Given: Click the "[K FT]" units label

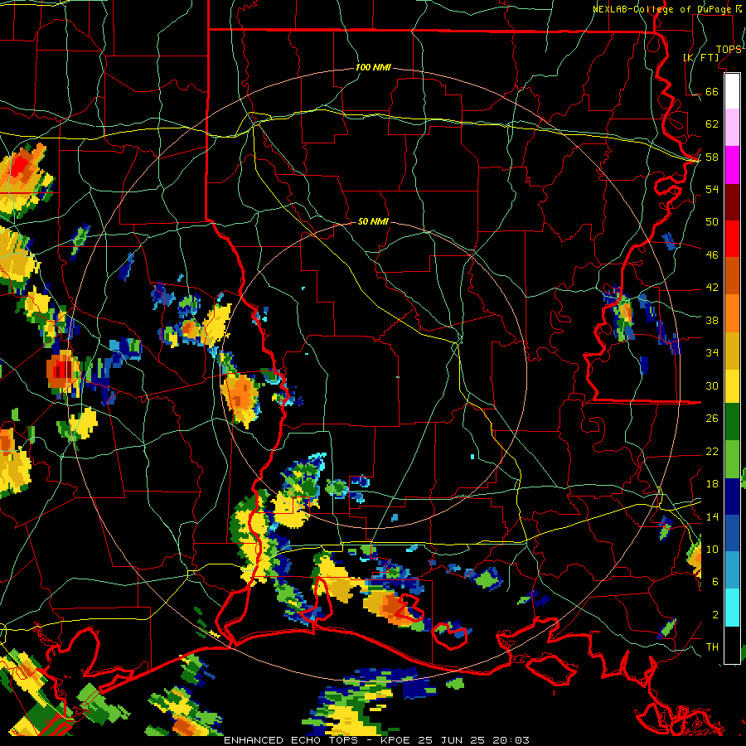Looking at the screenshot, I should (x=701, y=57).
